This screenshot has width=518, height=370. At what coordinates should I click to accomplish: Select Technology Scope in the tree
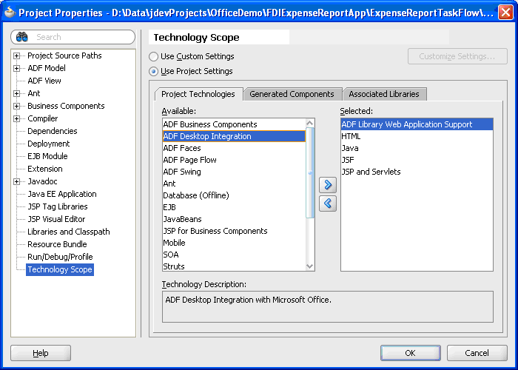[x=60, y=269]
